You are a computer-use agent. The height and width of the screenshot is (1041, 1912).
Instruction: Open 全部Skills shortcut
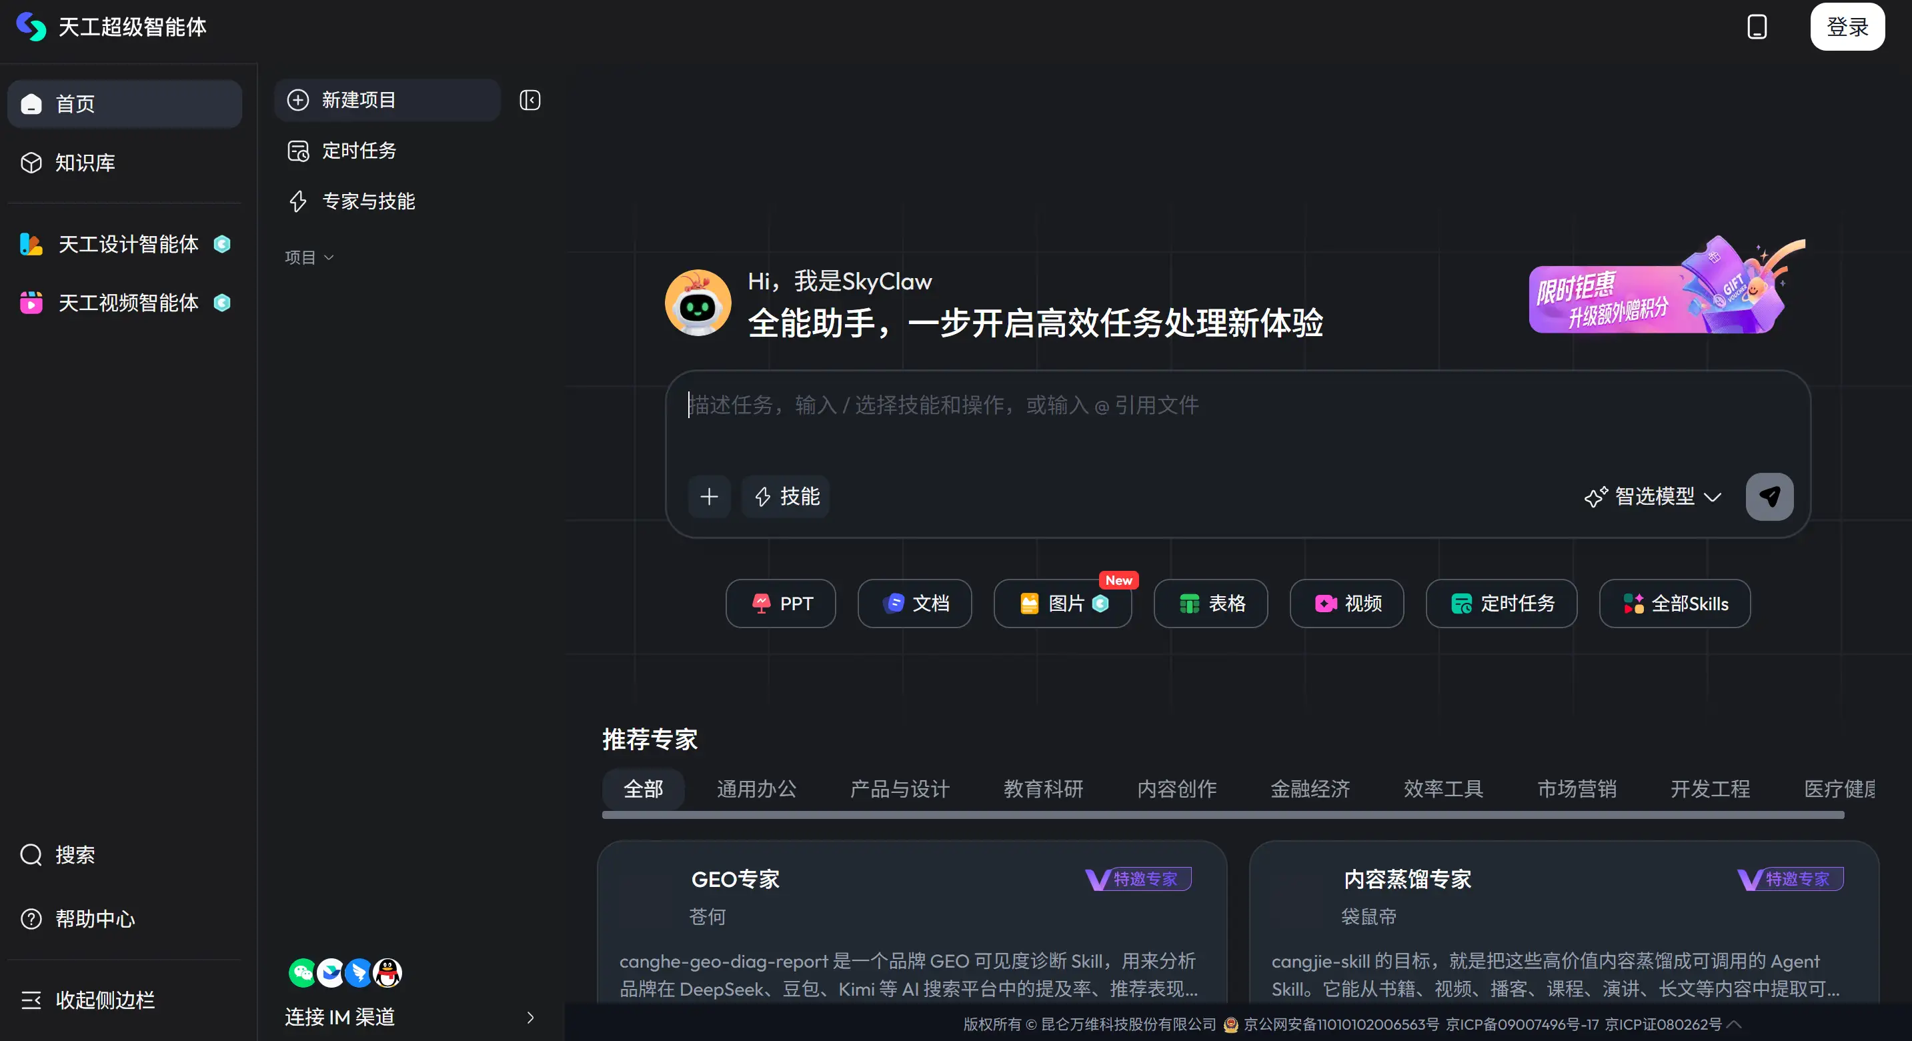(1675, 604)
